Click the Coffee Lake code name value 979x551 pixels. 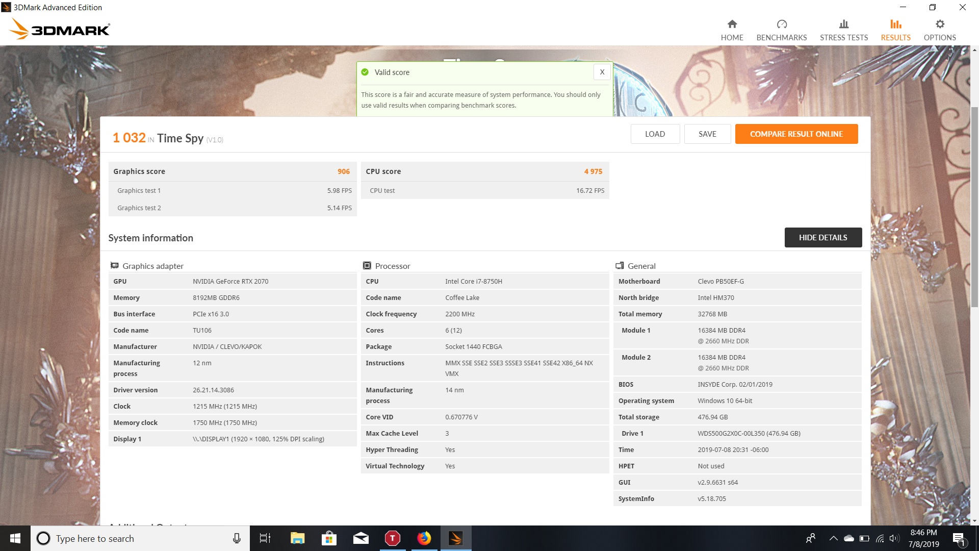(x=462, y=297)
